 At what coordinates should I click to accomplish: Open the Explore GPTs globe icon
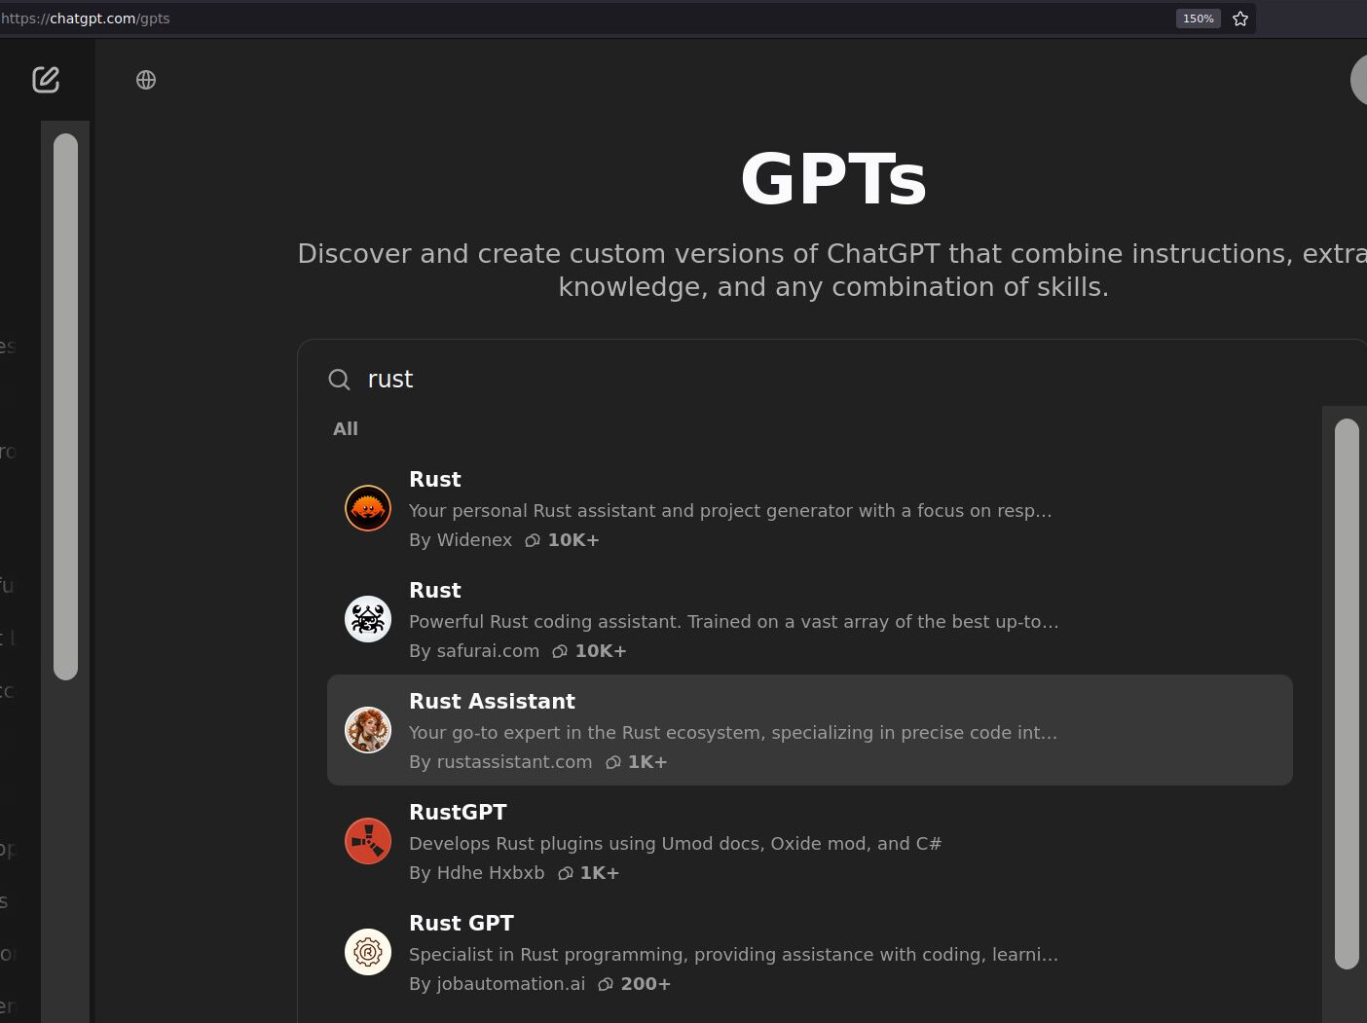146,80
